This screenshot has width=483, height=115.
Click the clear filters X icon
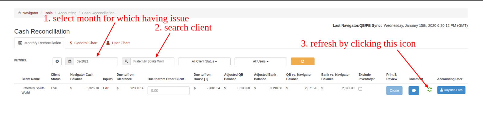click(57, 61)
